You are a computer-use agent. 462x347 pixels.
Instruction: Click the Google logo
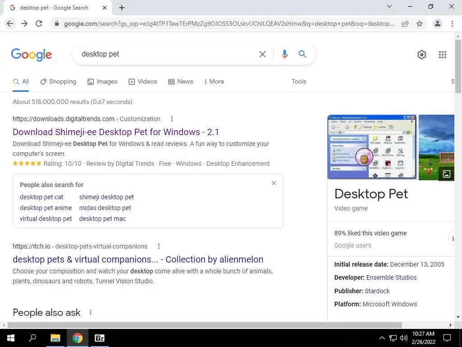click(31, 55)
